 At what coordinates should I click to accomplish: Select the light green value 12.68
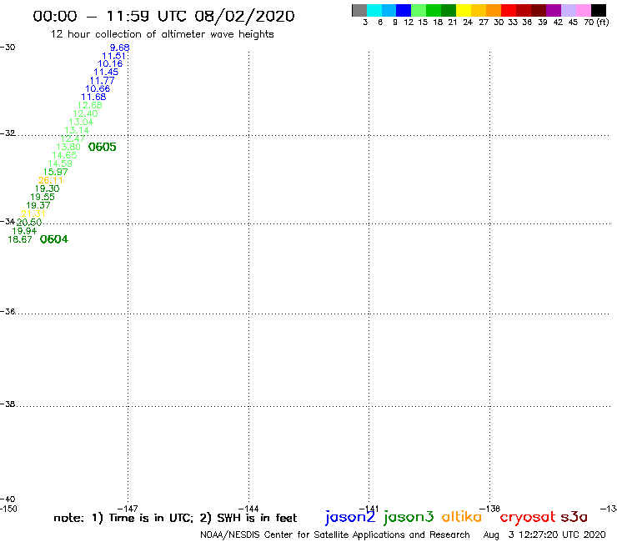pos(90,105)
